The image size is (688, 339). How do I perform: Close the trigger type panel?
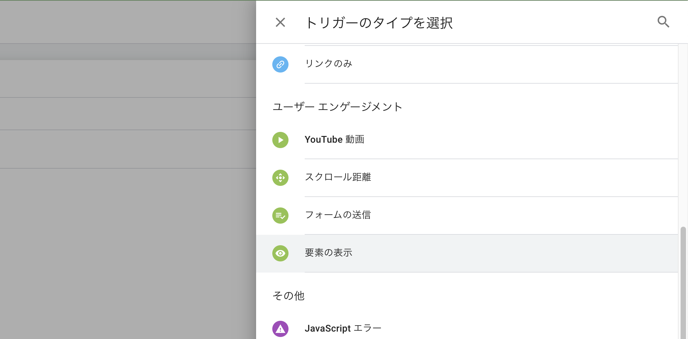click(280, 22)
